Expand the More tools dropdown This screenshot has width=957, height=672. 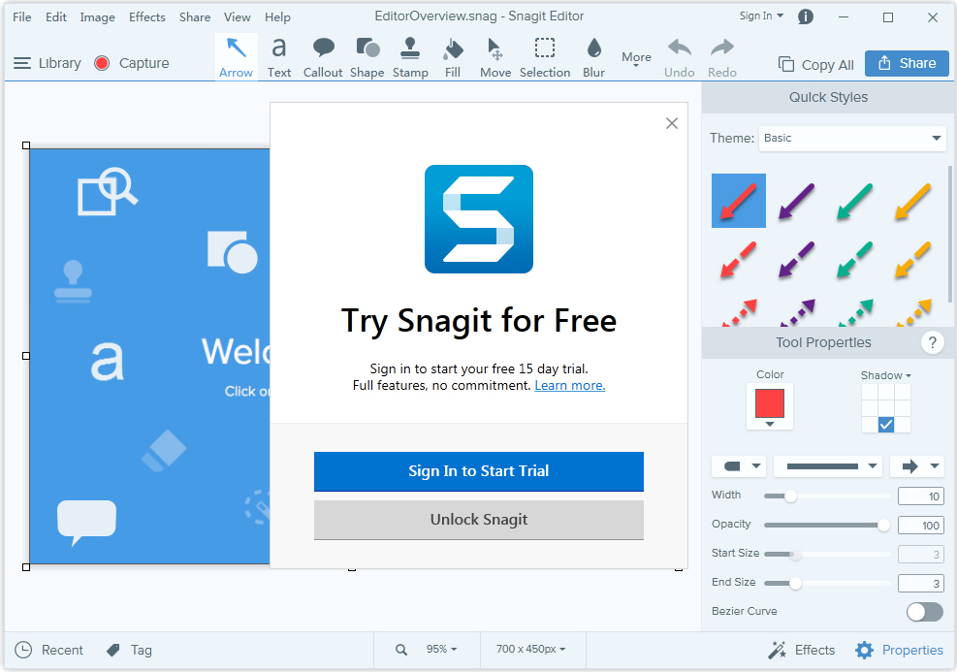[x=636, y=58]
